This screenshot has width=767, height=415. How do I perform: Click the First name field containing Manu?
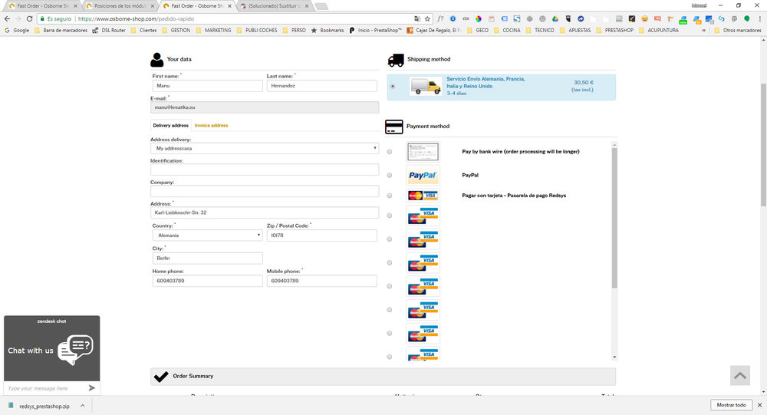point(207,86)
